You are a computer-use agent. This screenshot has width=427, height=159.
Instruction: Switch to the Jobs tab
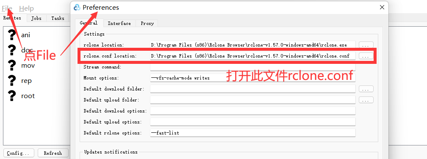pyautogui.click(x=36, y=18)
